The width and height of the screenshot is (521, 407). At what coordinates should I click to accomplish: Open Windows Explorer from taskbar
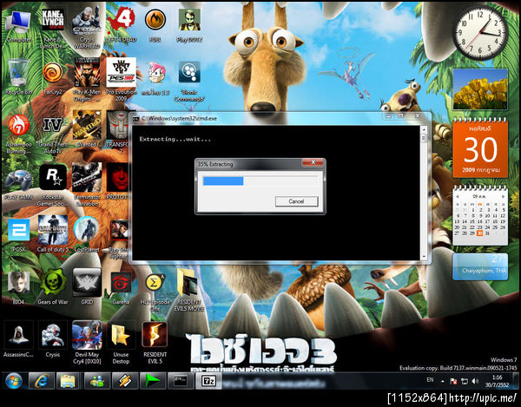(69, 381)
